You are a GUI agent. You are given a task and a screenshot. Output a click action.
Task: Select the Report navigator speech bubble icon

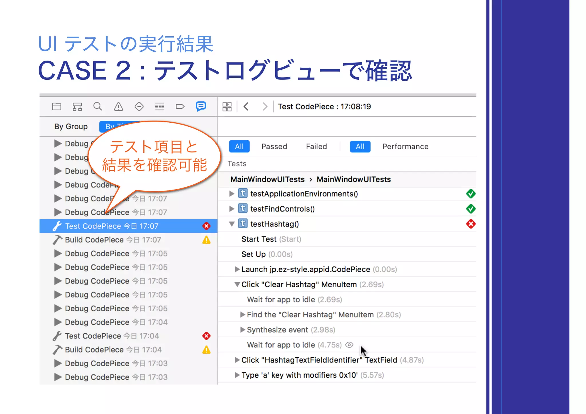coord(201,106)
